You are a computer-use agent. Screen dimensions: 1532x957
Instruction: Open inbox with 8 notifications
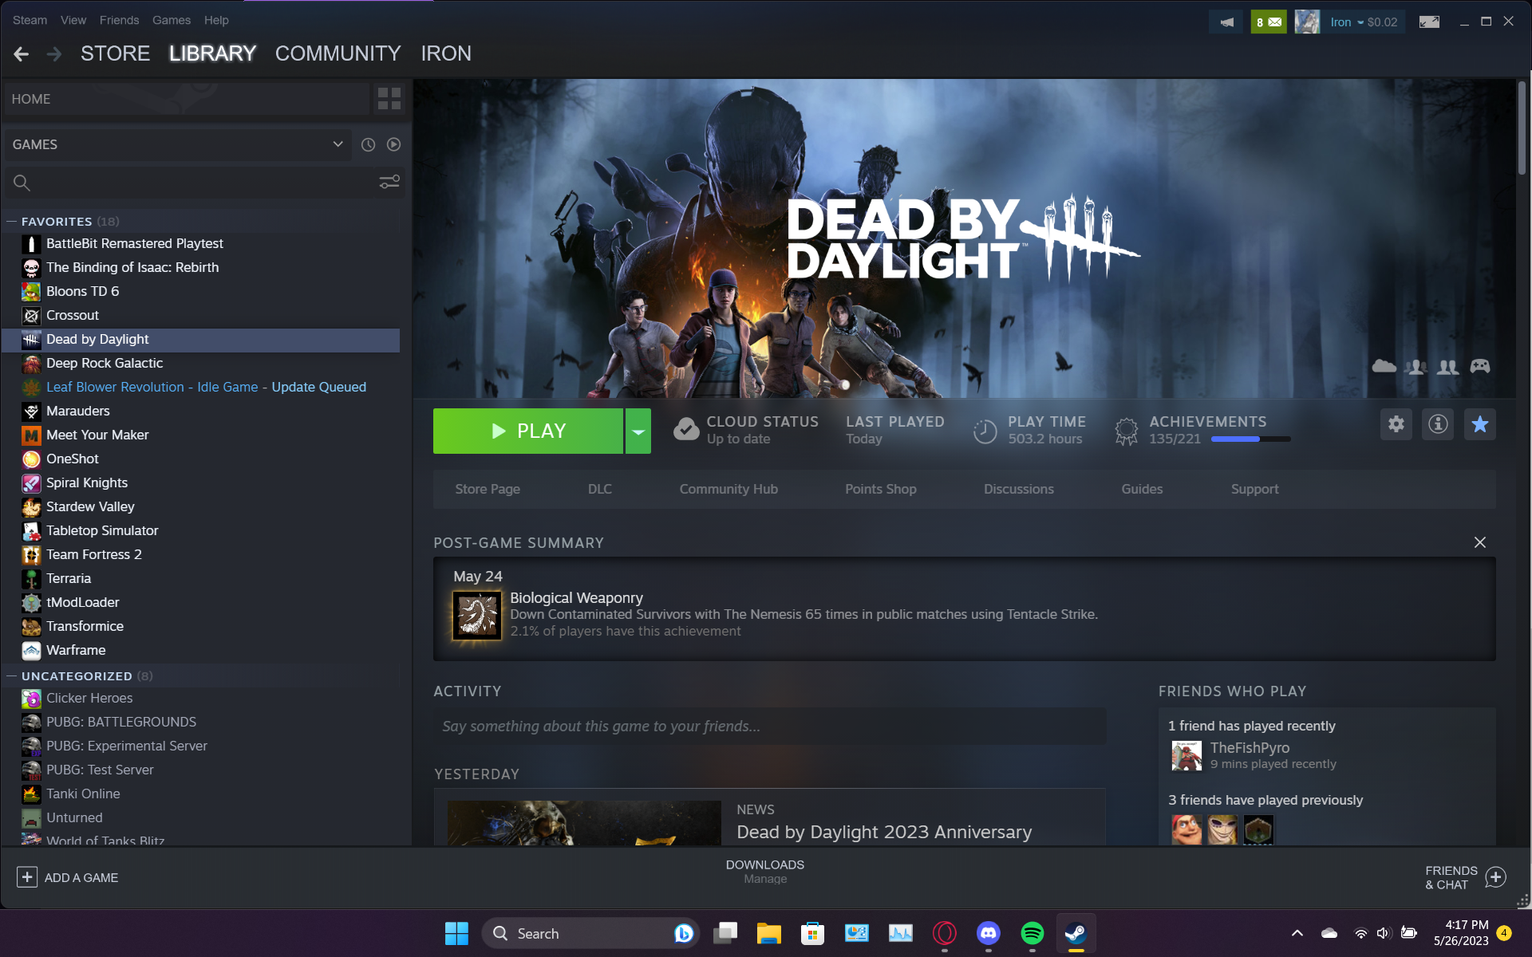(x=1268, y=22)
